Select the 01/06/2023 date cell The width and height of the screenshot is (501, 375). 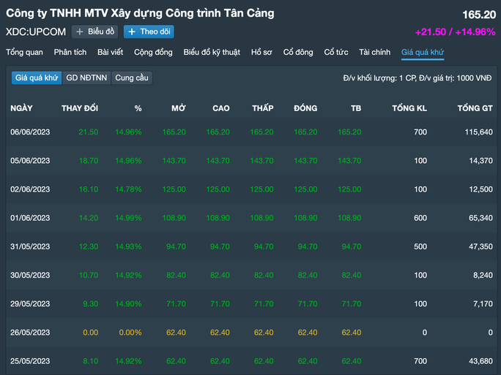[x=30, y=218]
